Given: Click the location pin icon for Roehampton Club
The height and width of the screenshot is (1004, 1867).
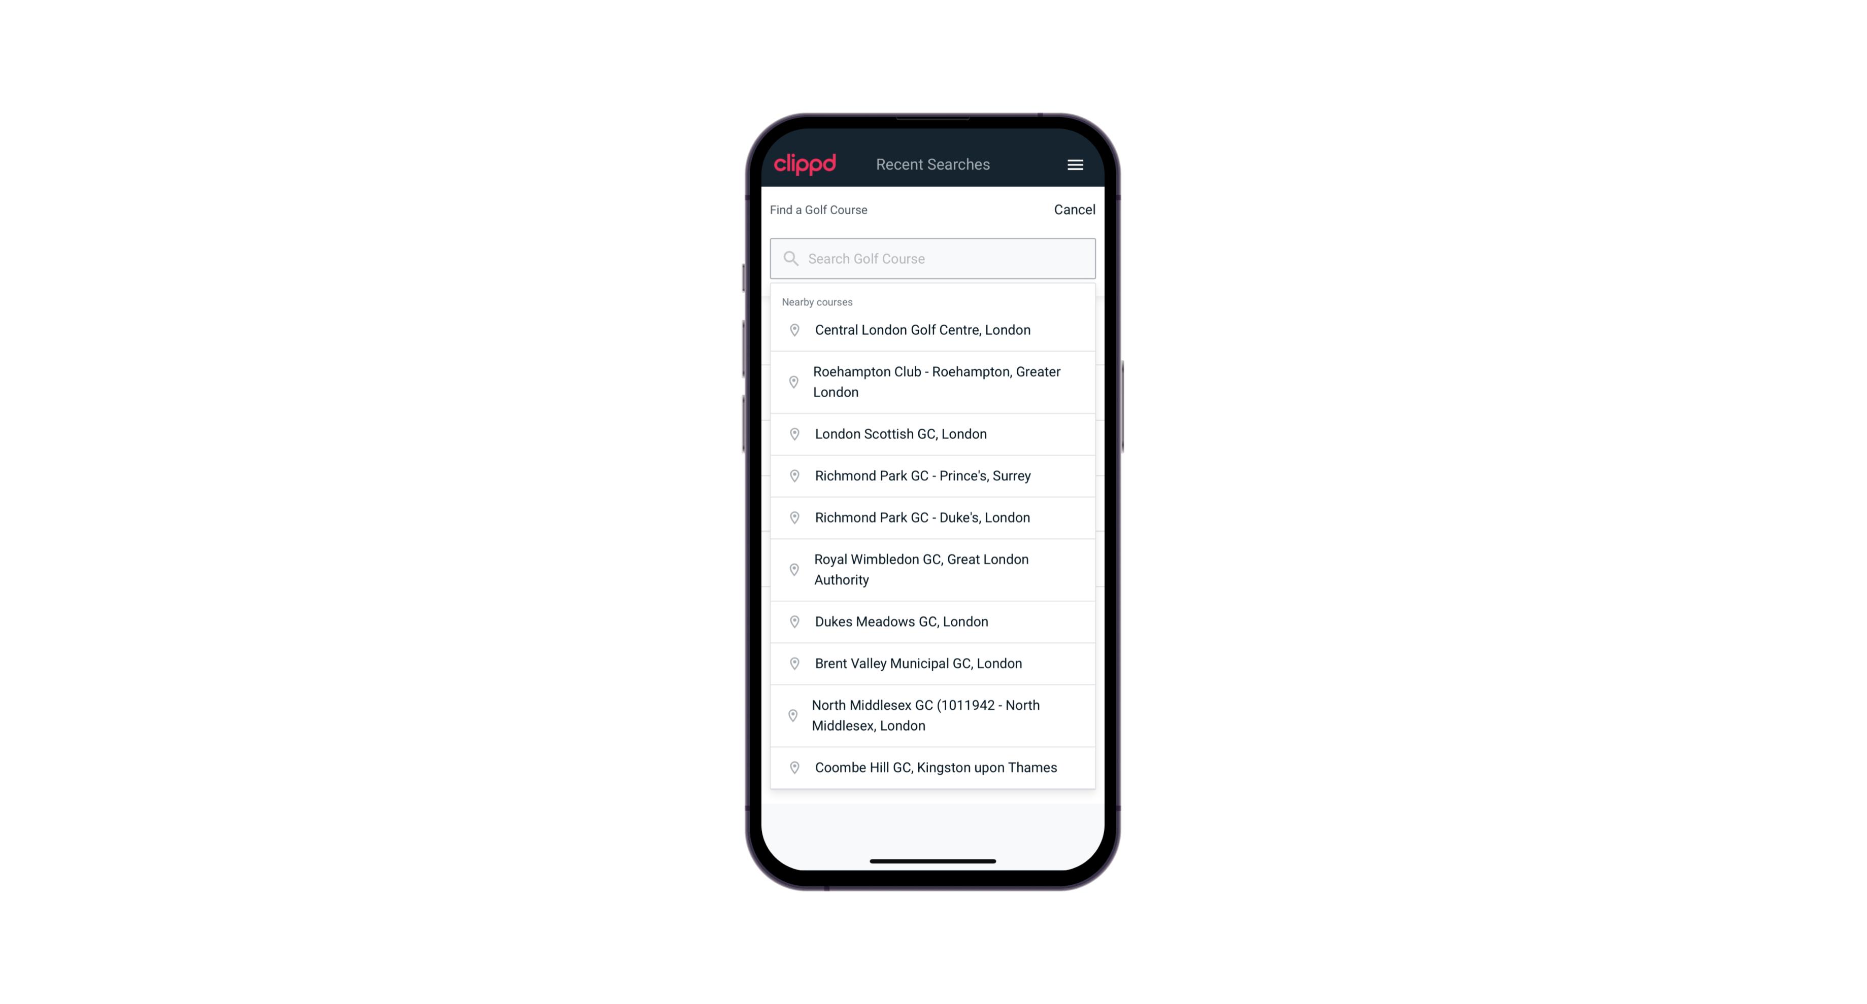Looking at the screenshot, I should [x=792, y=382].
